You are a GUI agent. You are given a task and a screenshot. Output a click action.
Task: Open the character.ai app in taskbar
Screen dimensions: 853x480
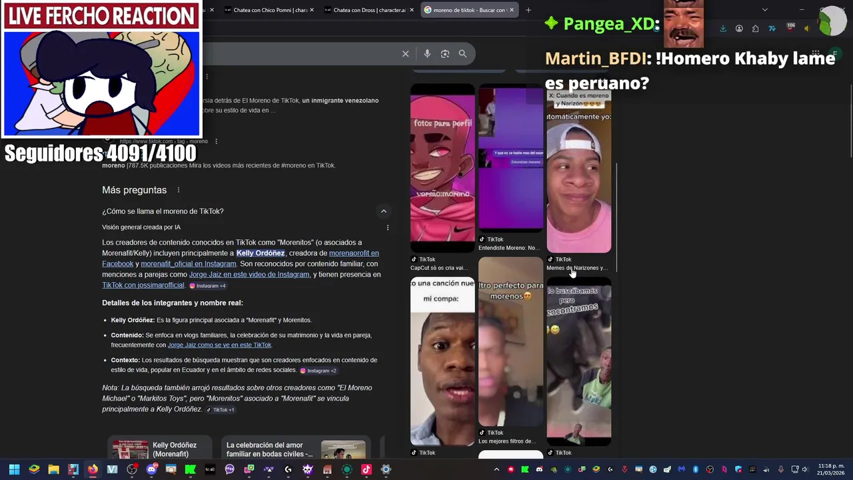tap(210, 469)
